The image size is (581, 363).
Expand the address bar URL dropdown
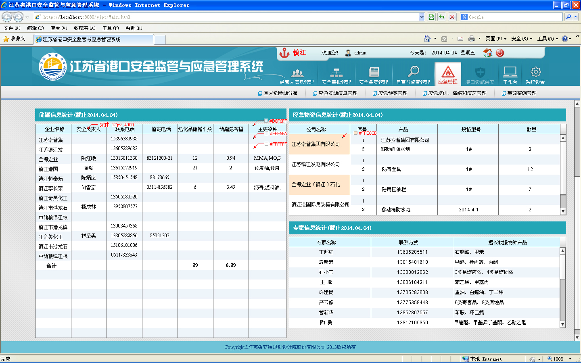(422, 17)
